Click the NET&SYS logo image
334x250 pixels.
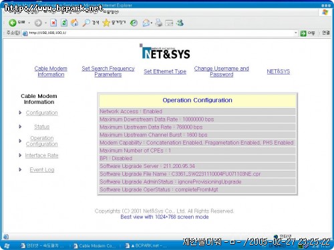click(x=165, y=51)
